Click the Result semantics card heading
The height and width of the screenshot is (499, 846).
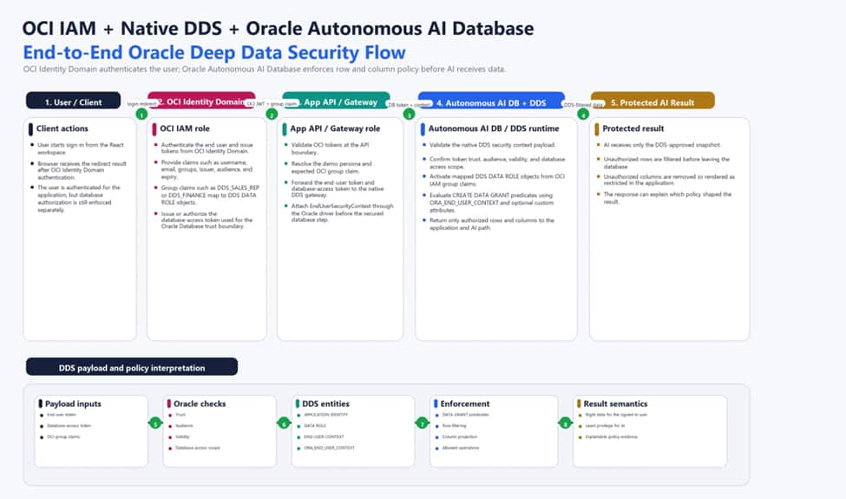click(615, 404)
